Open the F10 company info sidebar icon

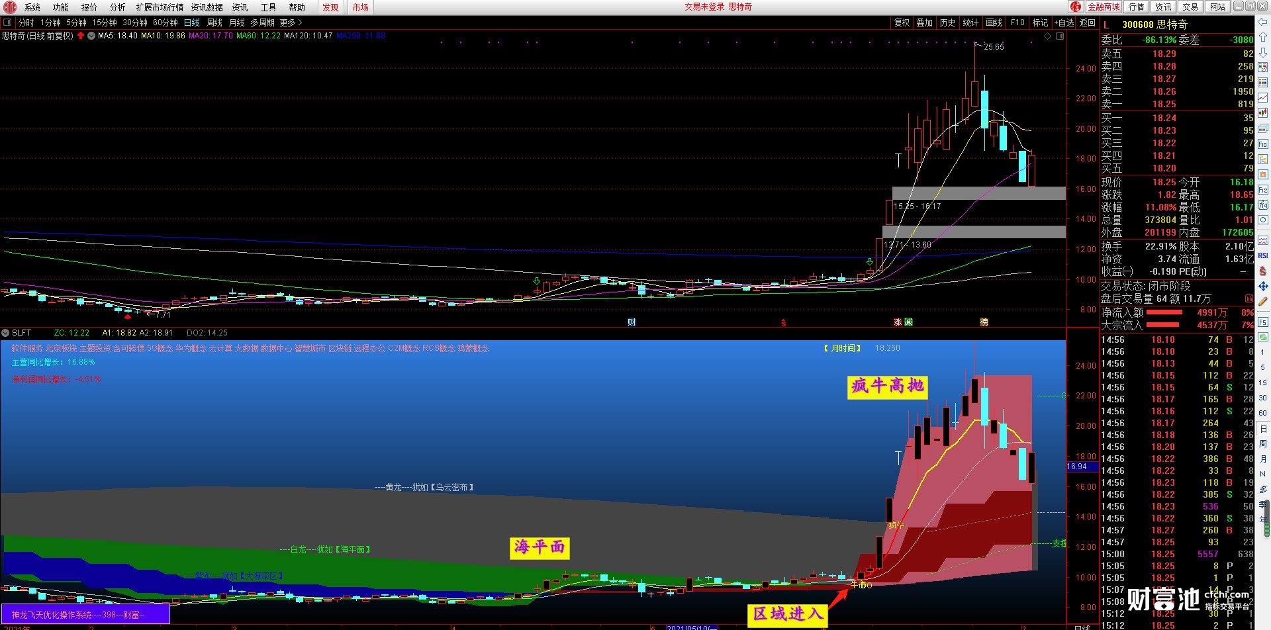pos(1263,144)
